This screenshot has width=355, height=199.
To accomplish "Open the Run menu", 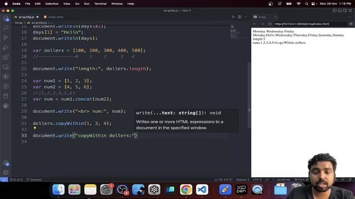I will tap(87, 4).
